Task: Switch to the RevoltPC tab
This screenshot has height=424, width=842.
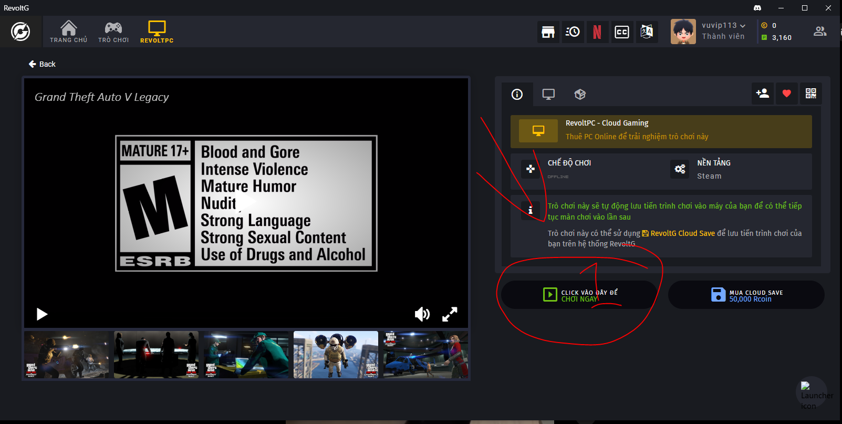Action: click(x=157, y=32)
